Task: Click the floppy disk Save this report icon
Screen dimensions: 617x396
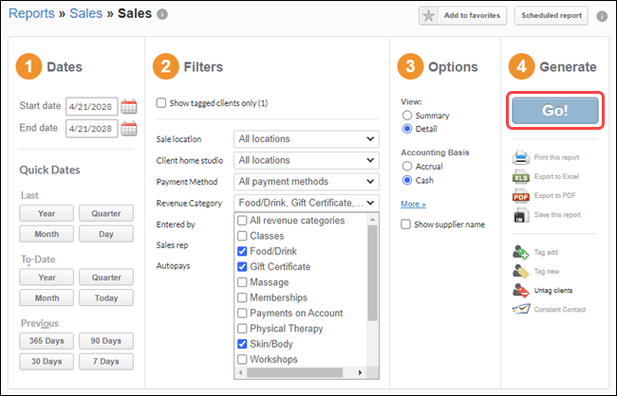Action: tap(521, 215)
